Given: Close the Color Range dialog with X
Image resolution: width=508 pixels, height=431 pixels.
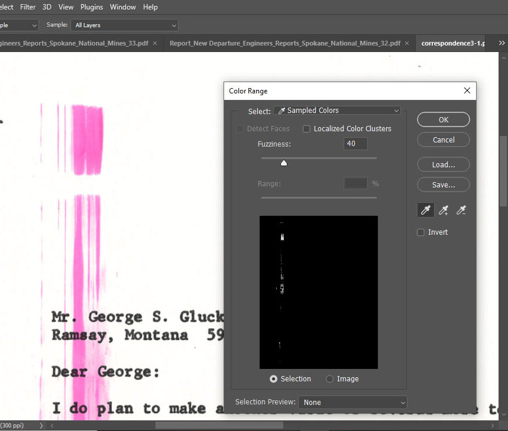Looking at the screenshot, I should [467, 91].
